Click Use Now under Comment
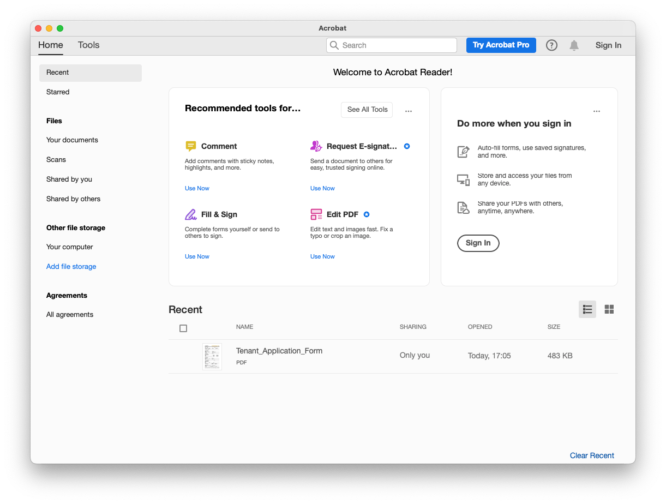The height and width of the screenshot is (504, 666). (197, 188)
